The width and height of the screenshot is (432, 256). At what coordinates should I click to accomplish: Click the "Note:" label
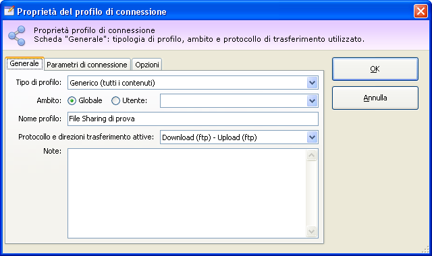(x=53, y=151)
